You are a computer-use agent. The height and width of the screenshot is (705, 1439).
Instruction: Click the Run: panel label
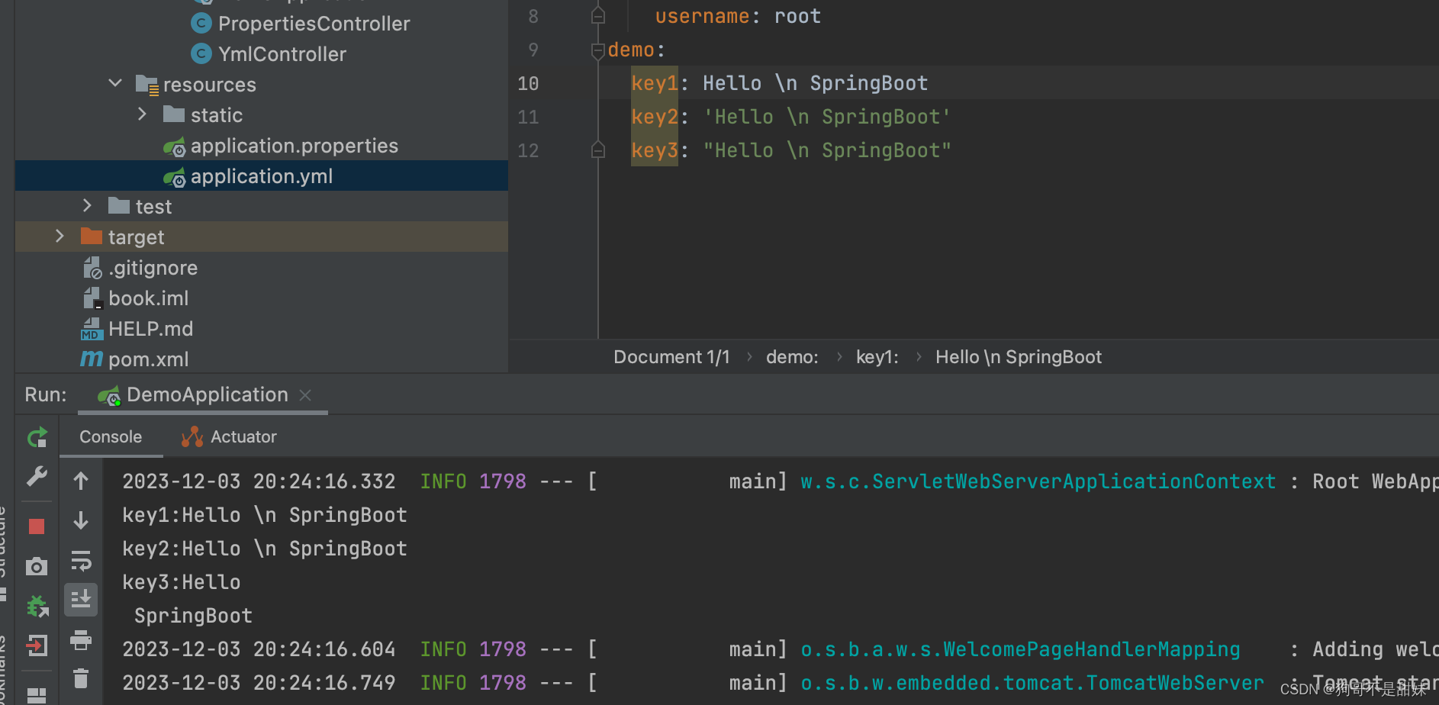[x=46, y=394]
